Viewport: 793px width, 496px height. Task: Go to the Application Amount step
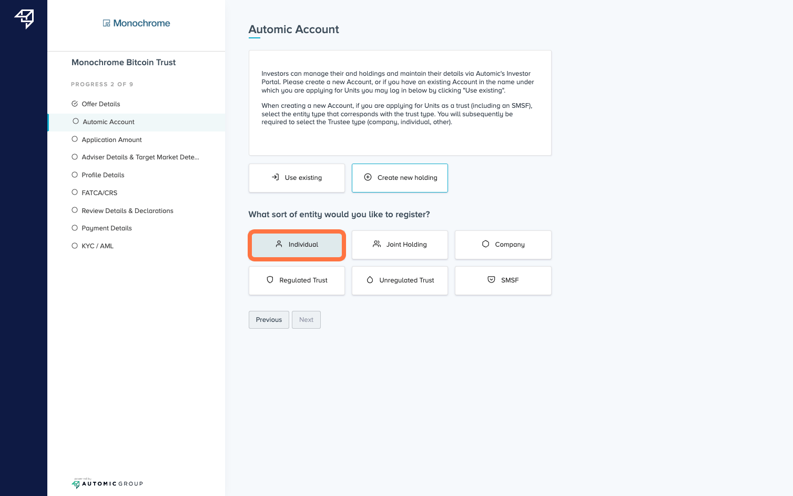point(136,140)
